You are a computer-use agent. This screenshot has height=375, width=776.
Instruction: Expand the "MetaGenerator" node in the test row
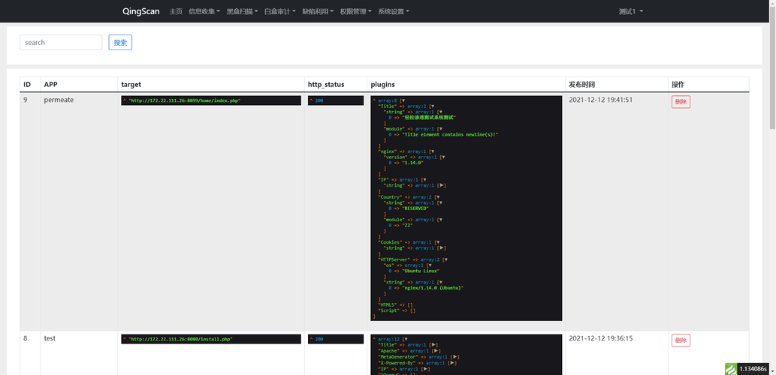(455, 356)
